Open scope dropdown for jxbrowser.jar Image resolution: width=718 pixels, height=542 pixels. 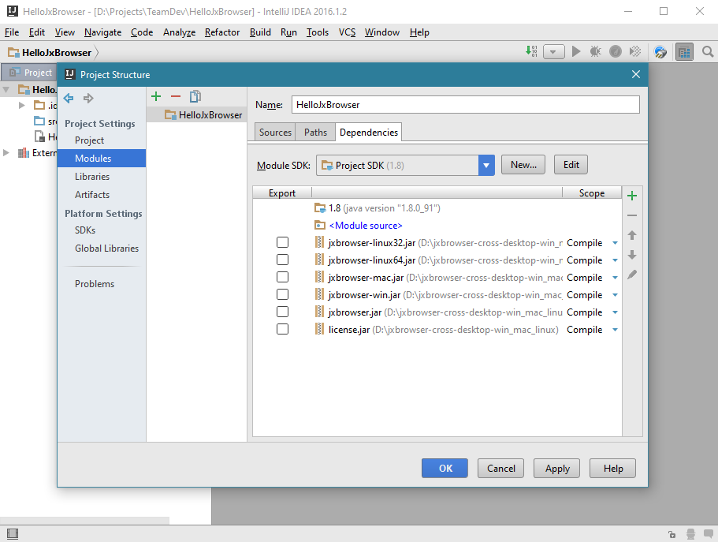[615, 312]
